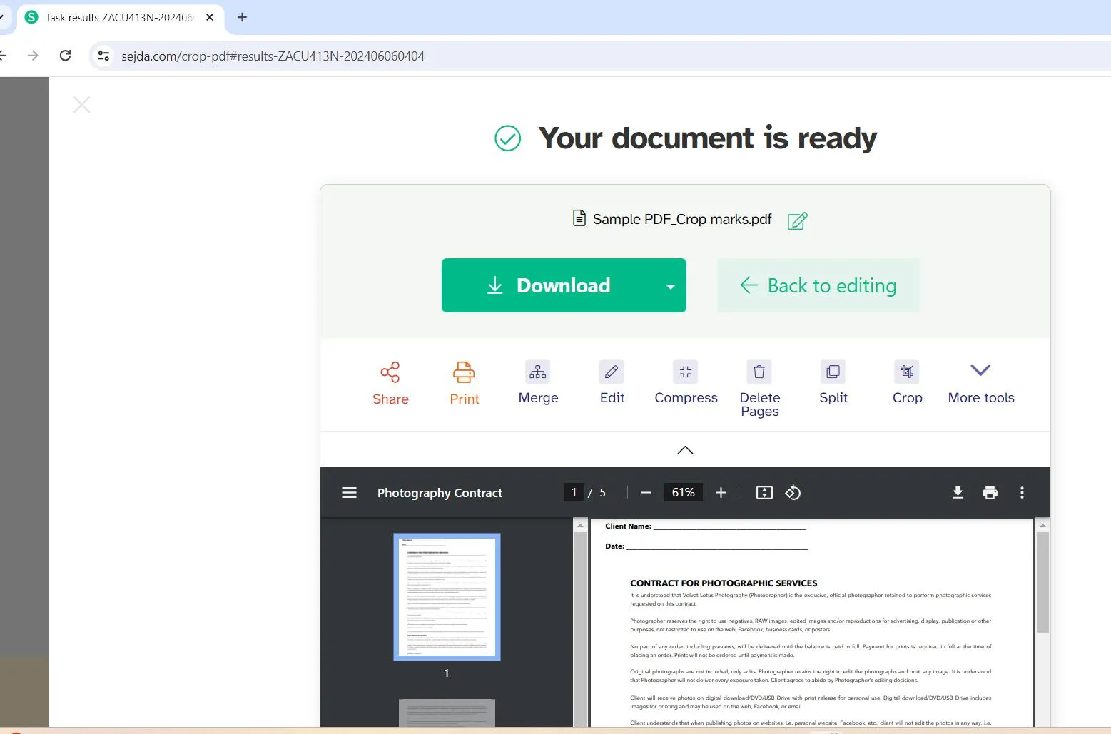
Task: Open the Split tool
Action: tap(833, 372)
